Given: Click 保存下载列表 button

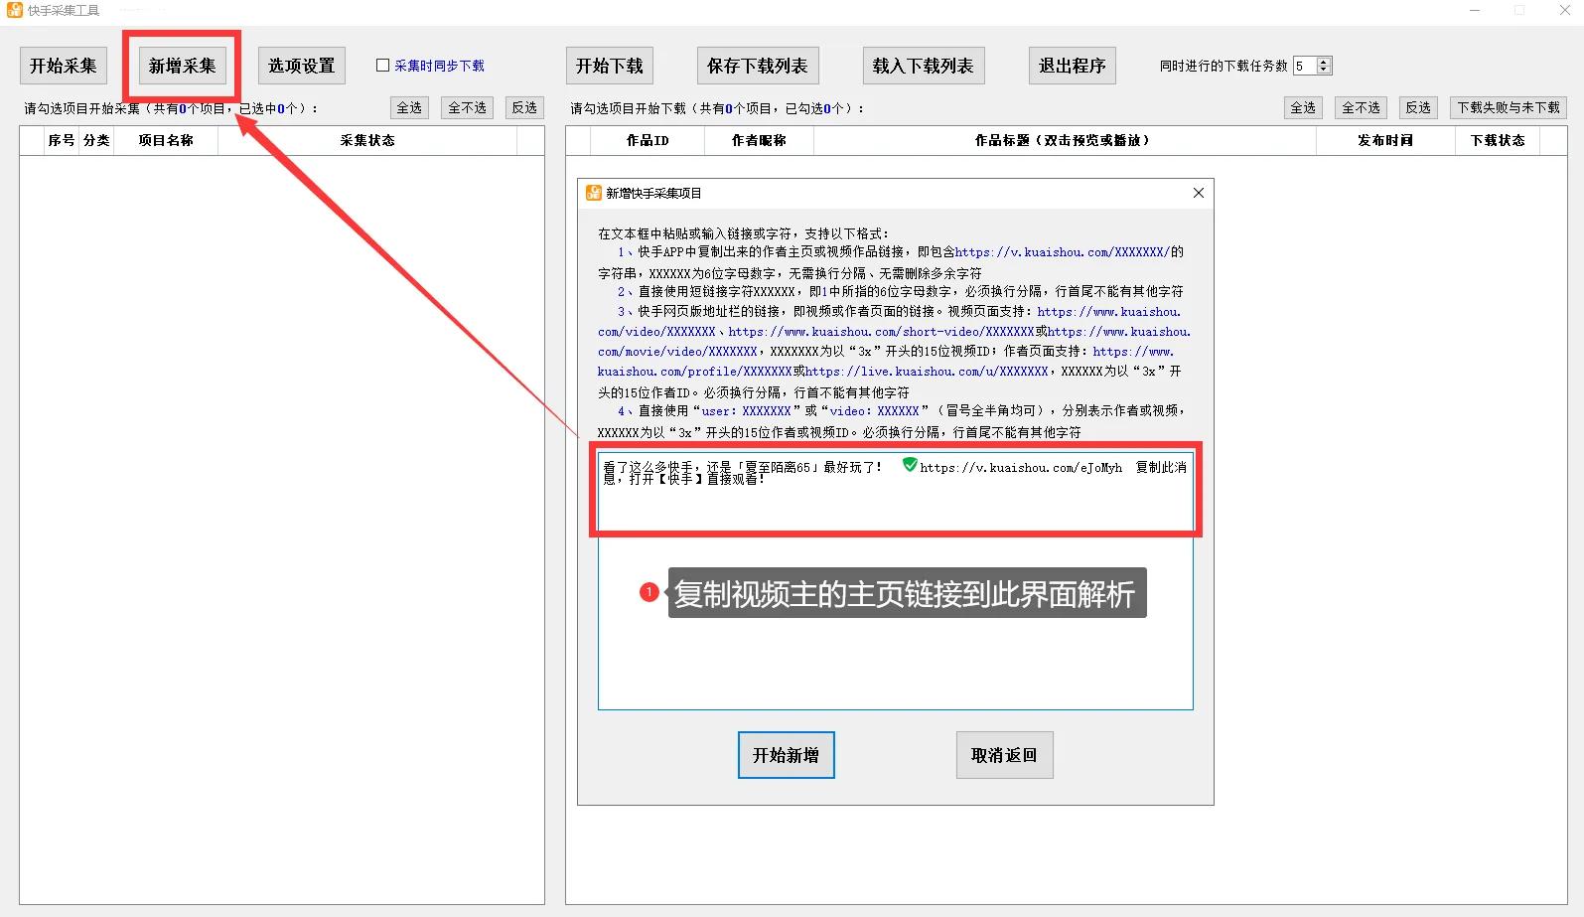Looking at the screenshot, I should click(x=758, y=66).
